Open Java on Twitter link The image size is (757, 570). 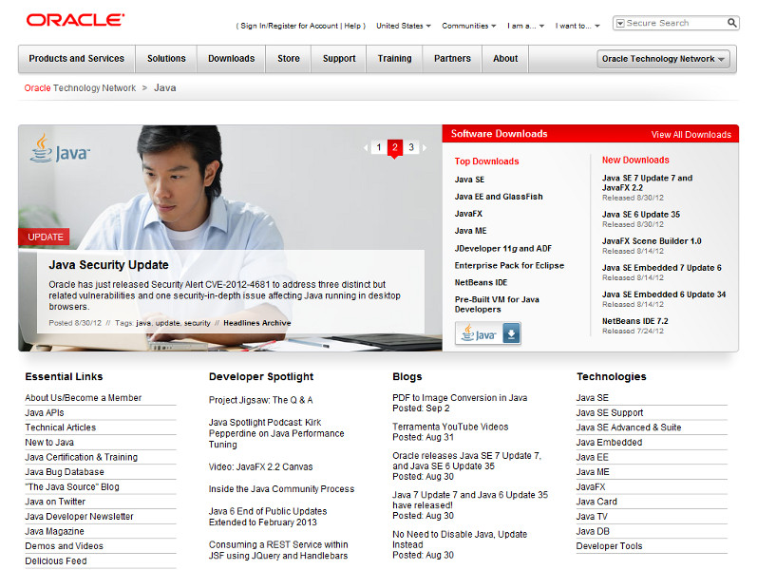click(x=55, y=502)
